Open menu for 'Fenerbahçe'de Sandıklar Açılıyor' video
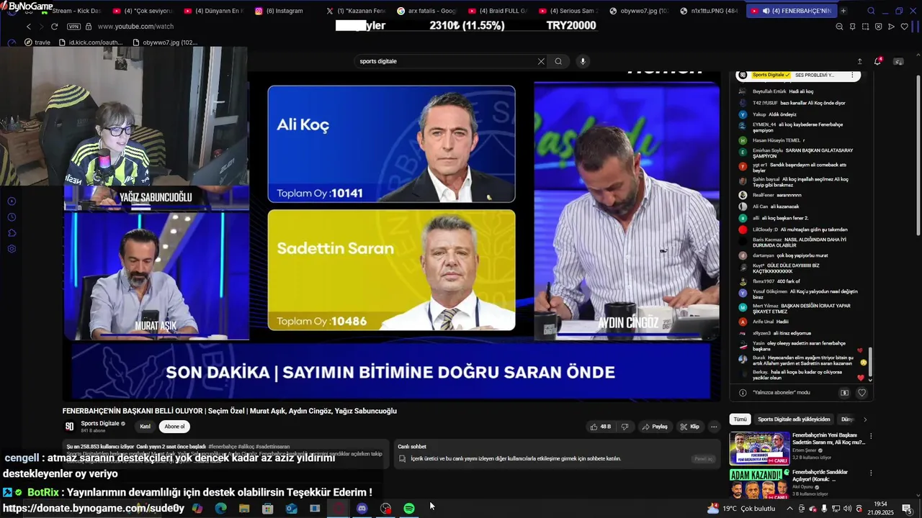The width and height of the screenshot is (922, 518). point(871,473)
